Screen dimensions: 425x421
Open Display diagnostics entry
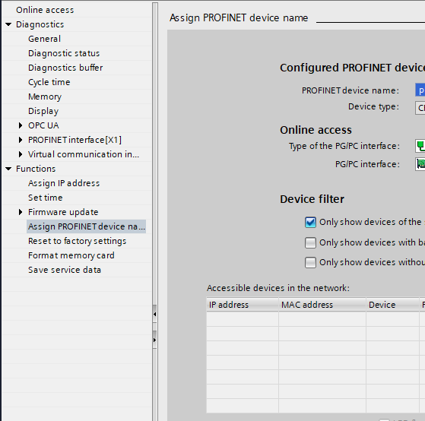click(43, 111)
